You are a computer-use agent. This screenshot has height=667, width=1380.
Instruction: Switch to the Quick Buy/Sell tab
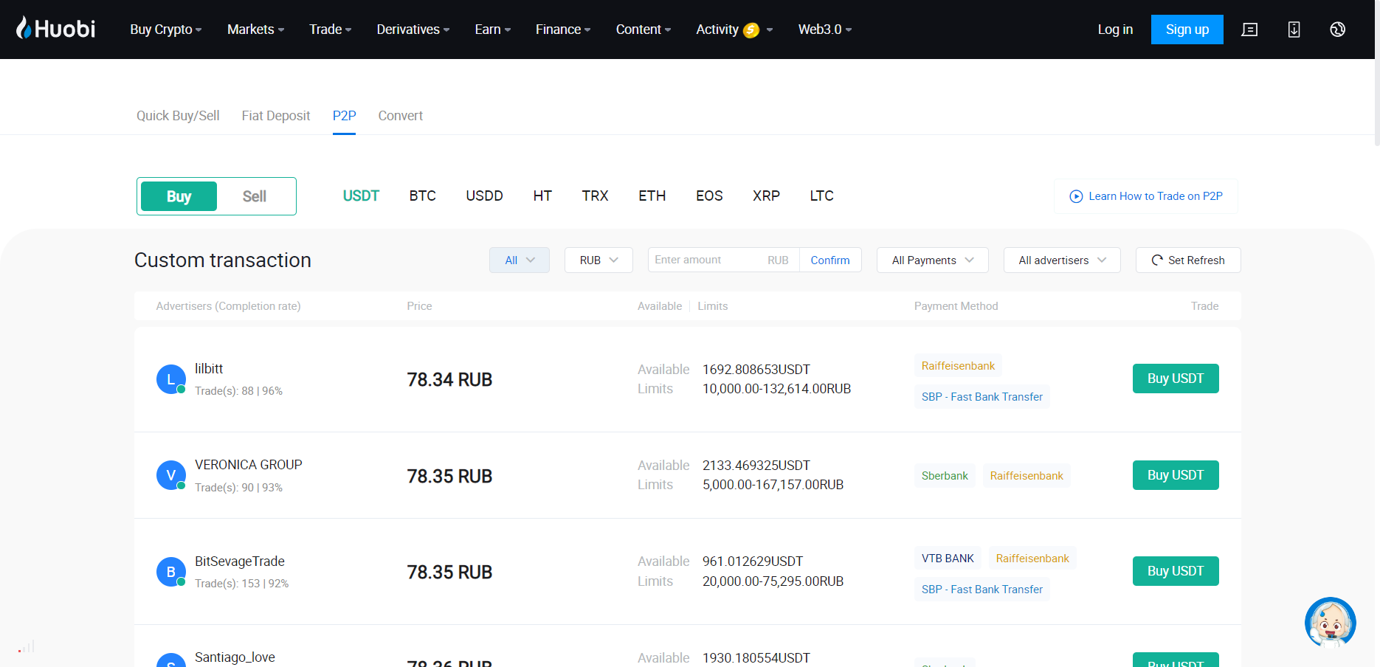pos(178,116)
